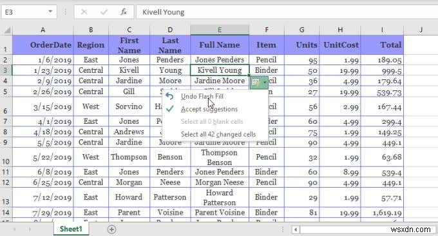Click the date cell 3/15/2019

[x=43, y=106]
